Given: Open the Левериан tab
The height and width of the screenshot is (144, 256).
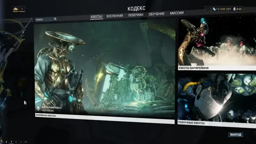Looking at the screenshot, I should pyautogui.click(x=136, y=15).
